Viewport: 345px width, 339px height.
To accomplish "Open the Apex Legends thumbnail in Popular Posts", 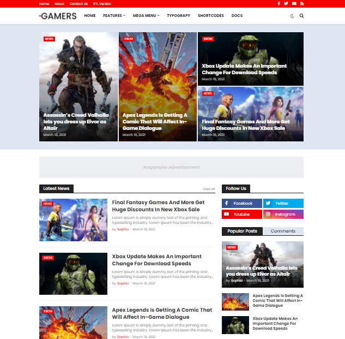I will (235, 302).
